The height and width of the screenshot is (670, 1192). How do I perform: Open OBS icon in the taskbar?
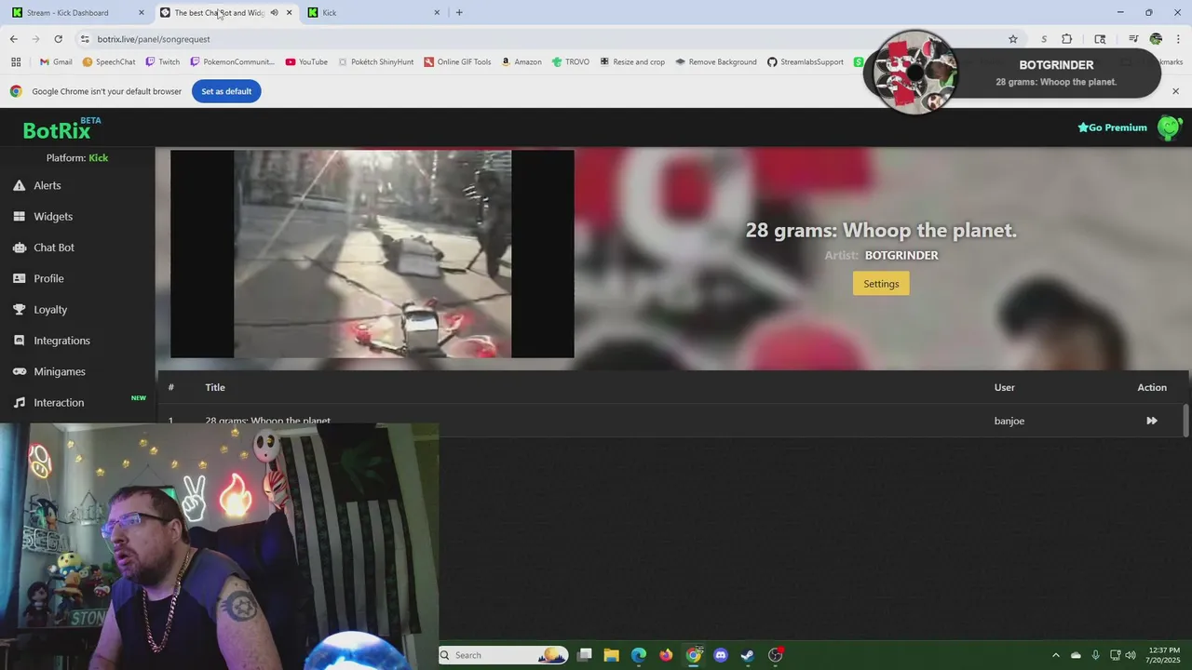tap(776, 655)
